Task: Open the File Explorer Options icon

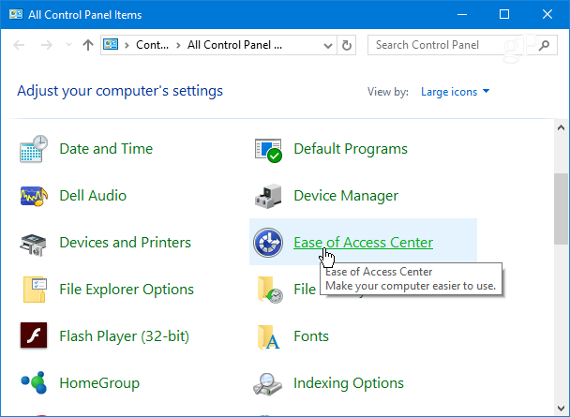Action: [35, 290]
